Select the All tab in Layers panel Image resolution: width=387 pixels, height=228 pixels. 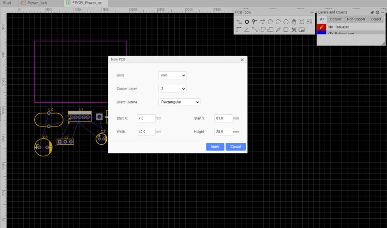tap(322, 19)
